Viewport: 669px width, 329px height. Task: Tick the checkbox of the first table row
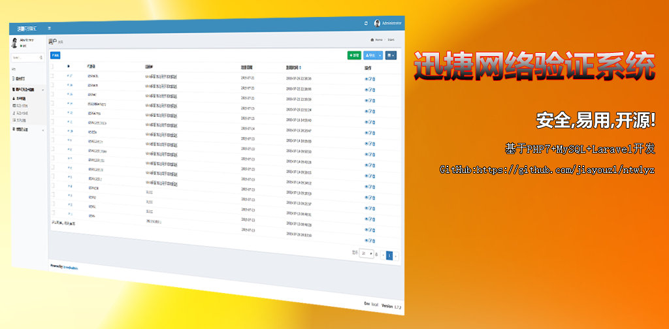pos(52,76)
